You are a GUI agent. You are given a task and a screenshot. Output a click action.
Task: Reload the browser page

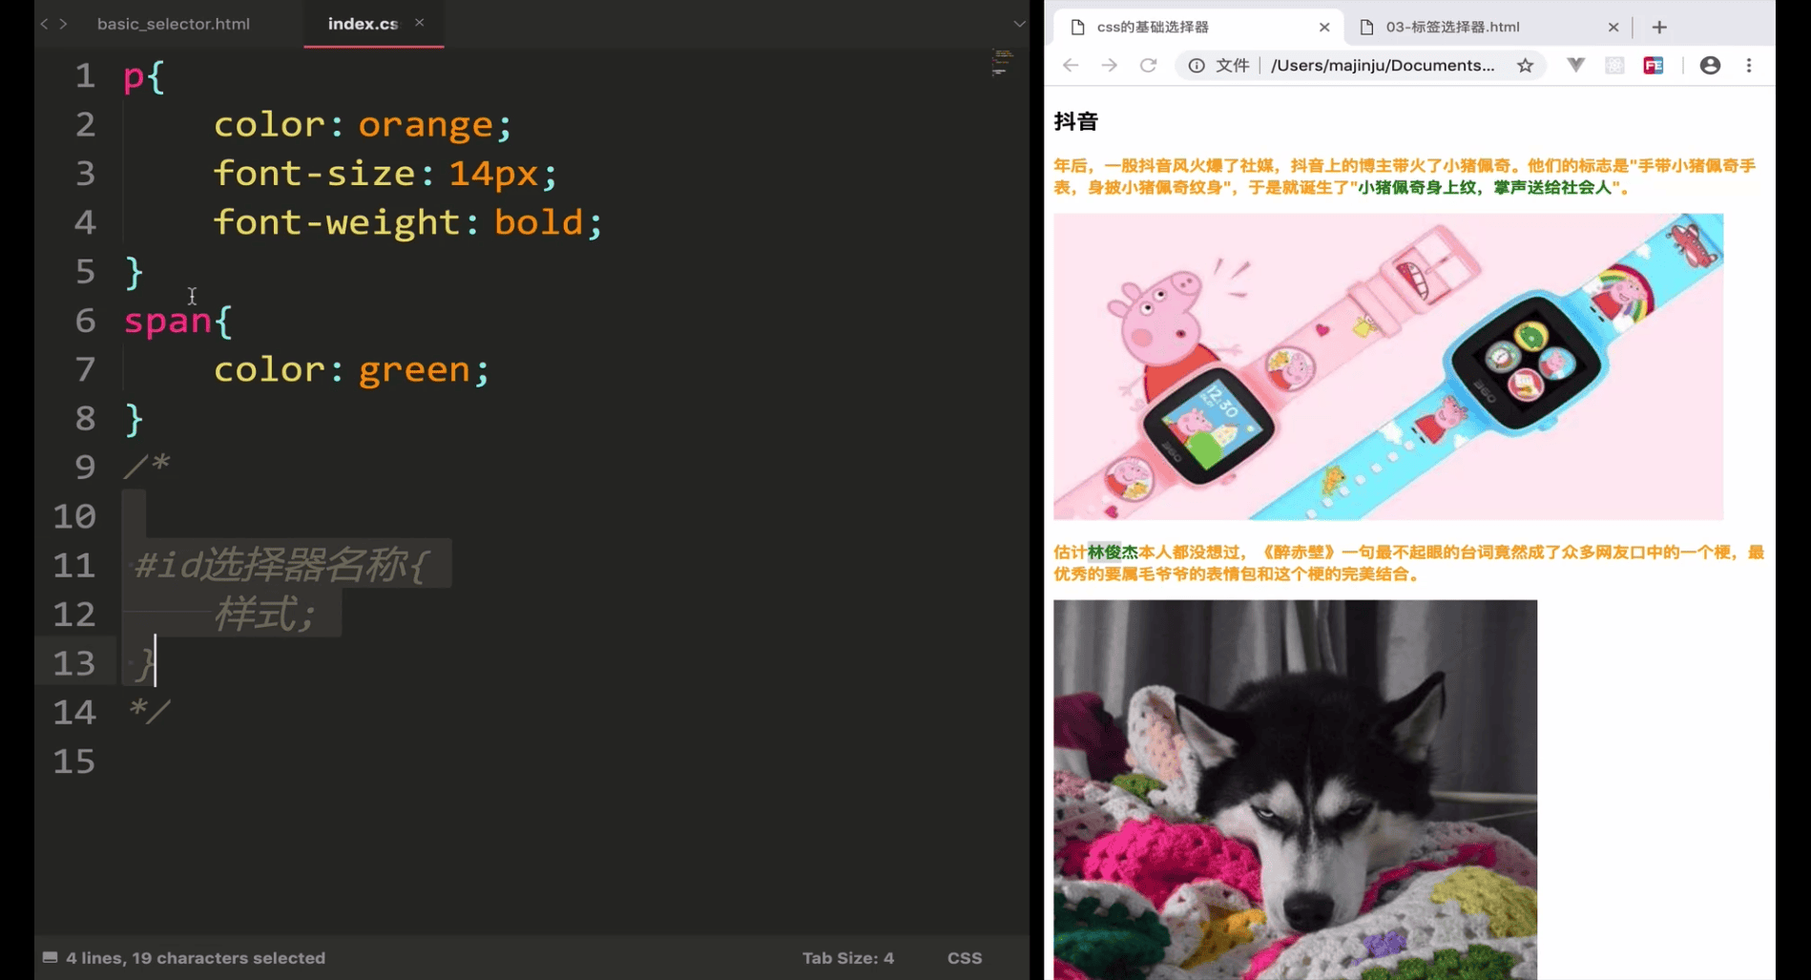click(x=1148, y=65)
